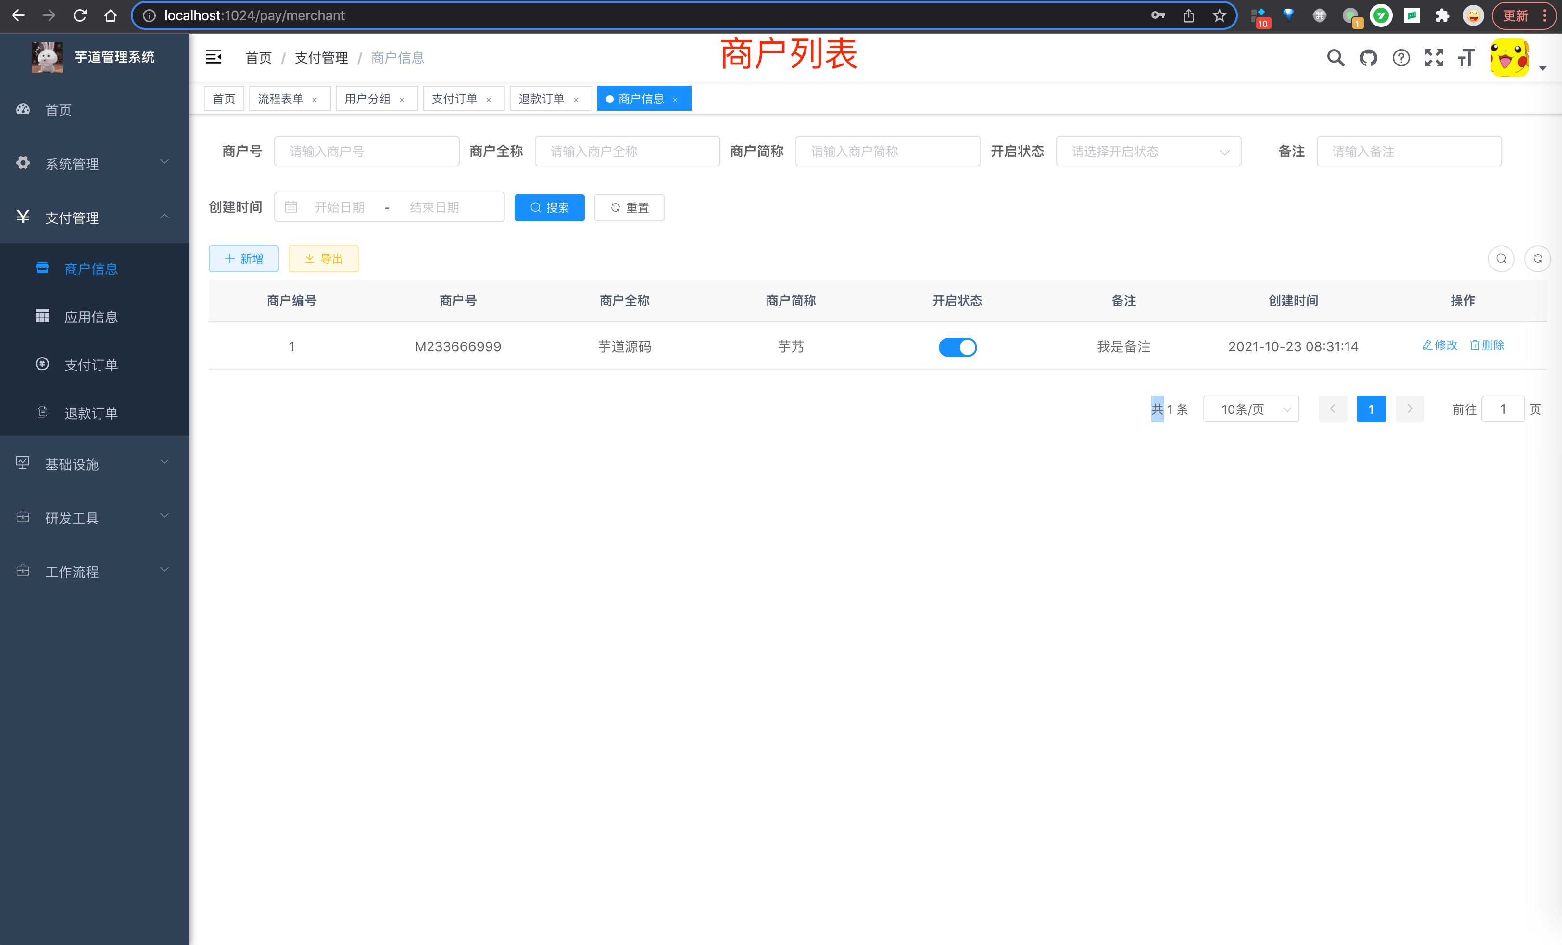The image size is (1562, 945).
Task: Collapse the sidebar with the hamburger icon
Action: pyautogui.click(x=214, y=57)
